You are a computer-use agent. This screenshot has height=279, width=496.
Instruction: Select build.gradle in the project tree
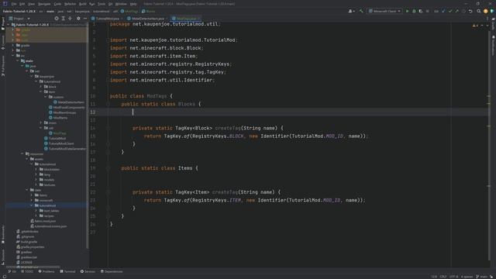coord(26,242)
